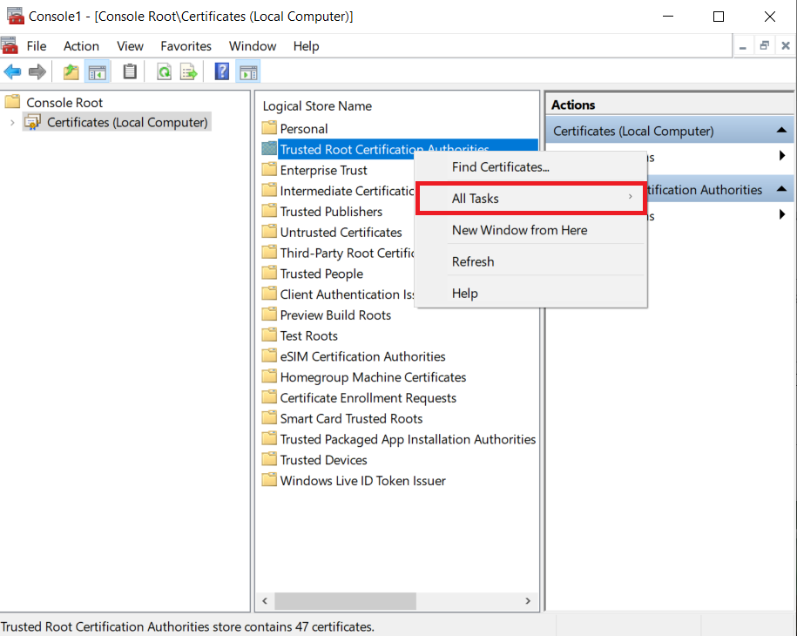Open the Window menu
This screenshot has width=797, height=636.
click(252, 46)
